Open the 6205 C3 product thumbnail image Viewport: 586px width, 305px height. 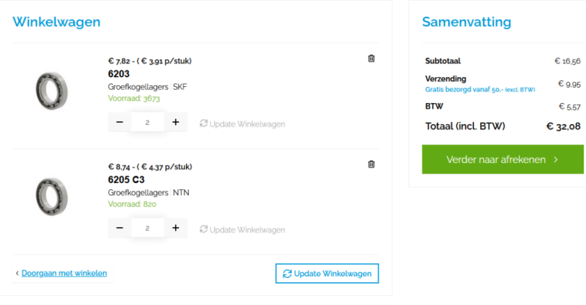(52, 197)
